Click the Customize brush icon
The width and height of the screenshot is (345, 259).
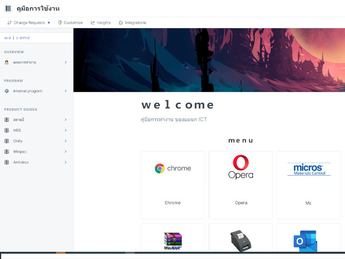tap(60, 22)
